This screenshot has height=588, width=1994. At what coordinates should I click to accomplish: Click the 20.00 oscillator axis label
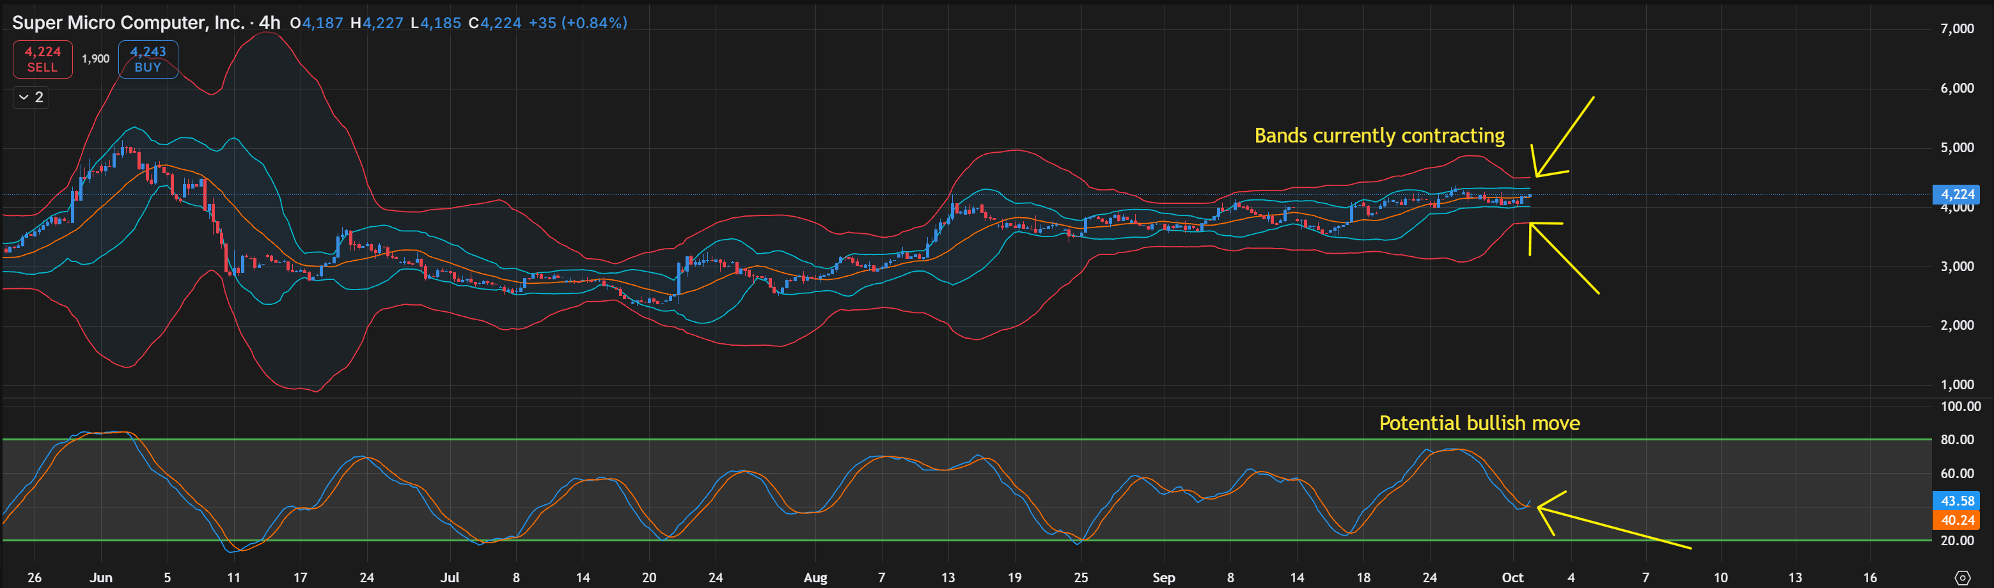pyautogui.click(x=1958, y=541)
